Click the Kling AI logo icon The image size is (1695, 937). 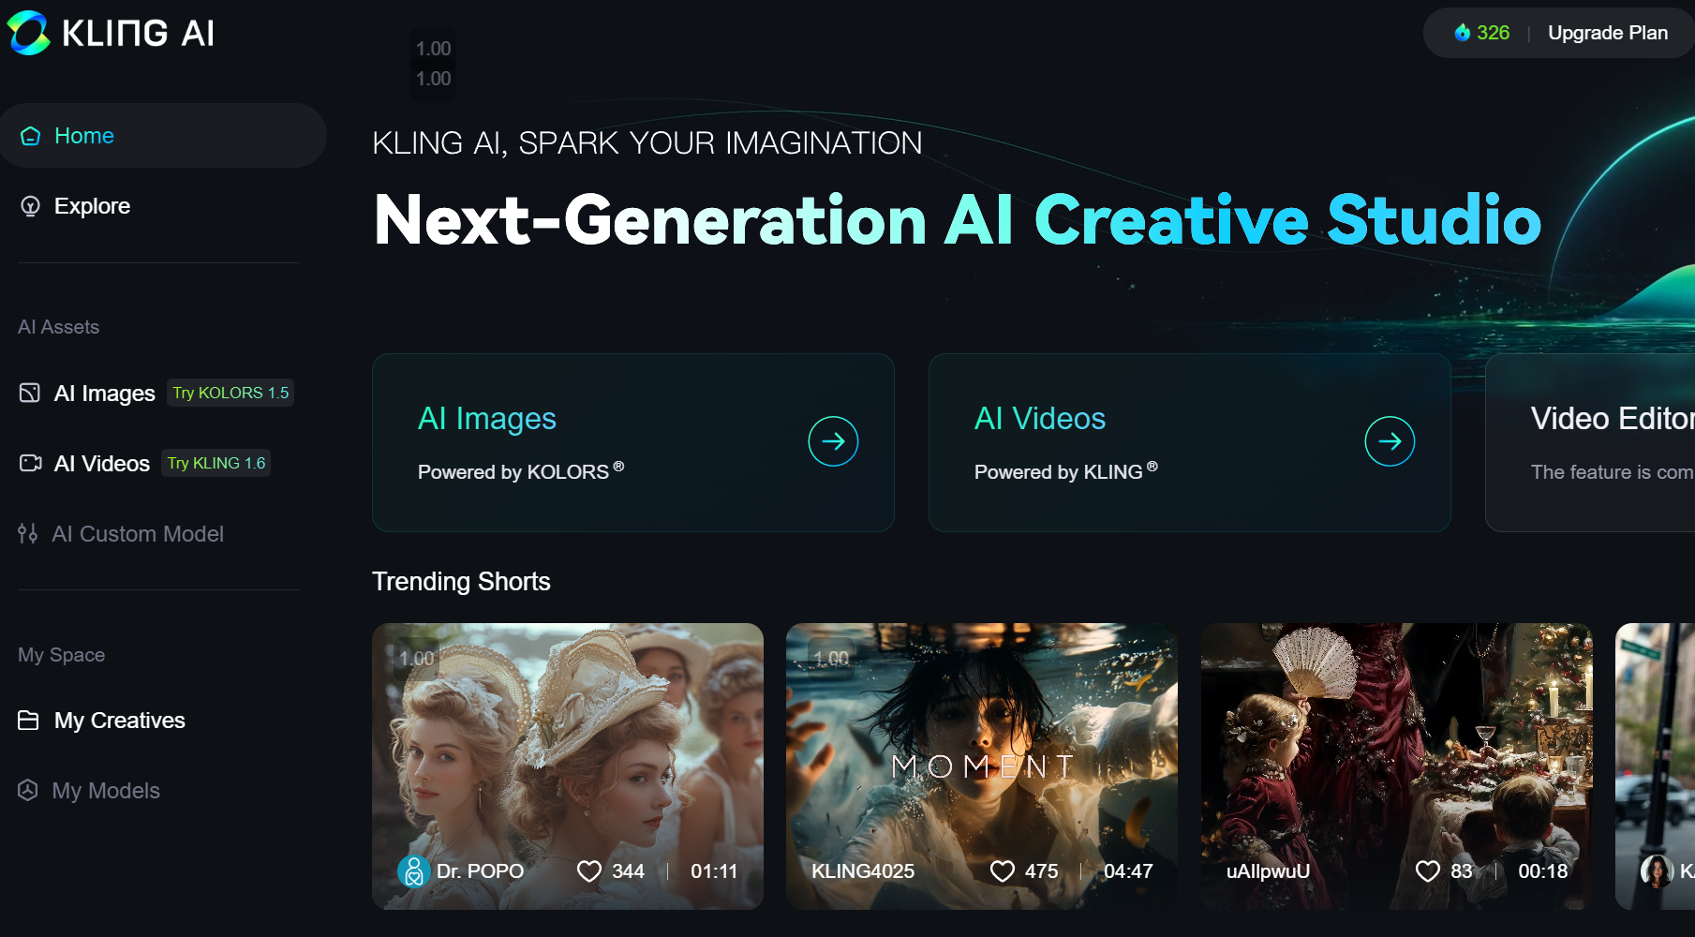(x=28, y=33)
